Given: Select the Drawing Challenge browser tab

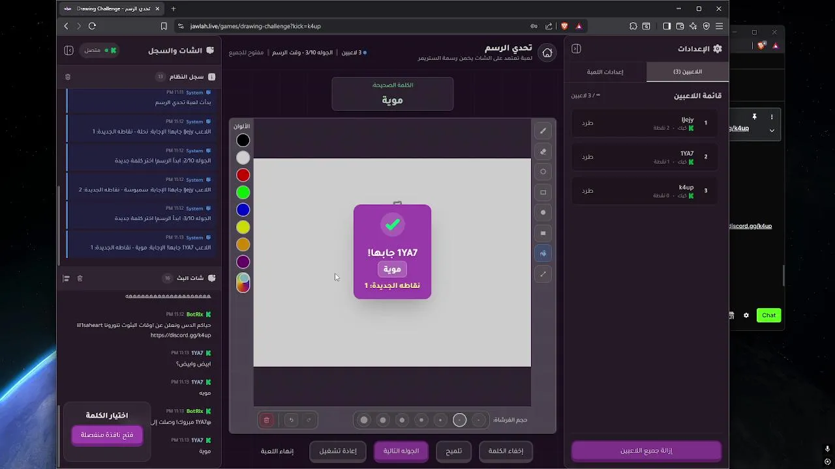Looking at the screenshot, I should pyautogui.click(x=111, y=8).
